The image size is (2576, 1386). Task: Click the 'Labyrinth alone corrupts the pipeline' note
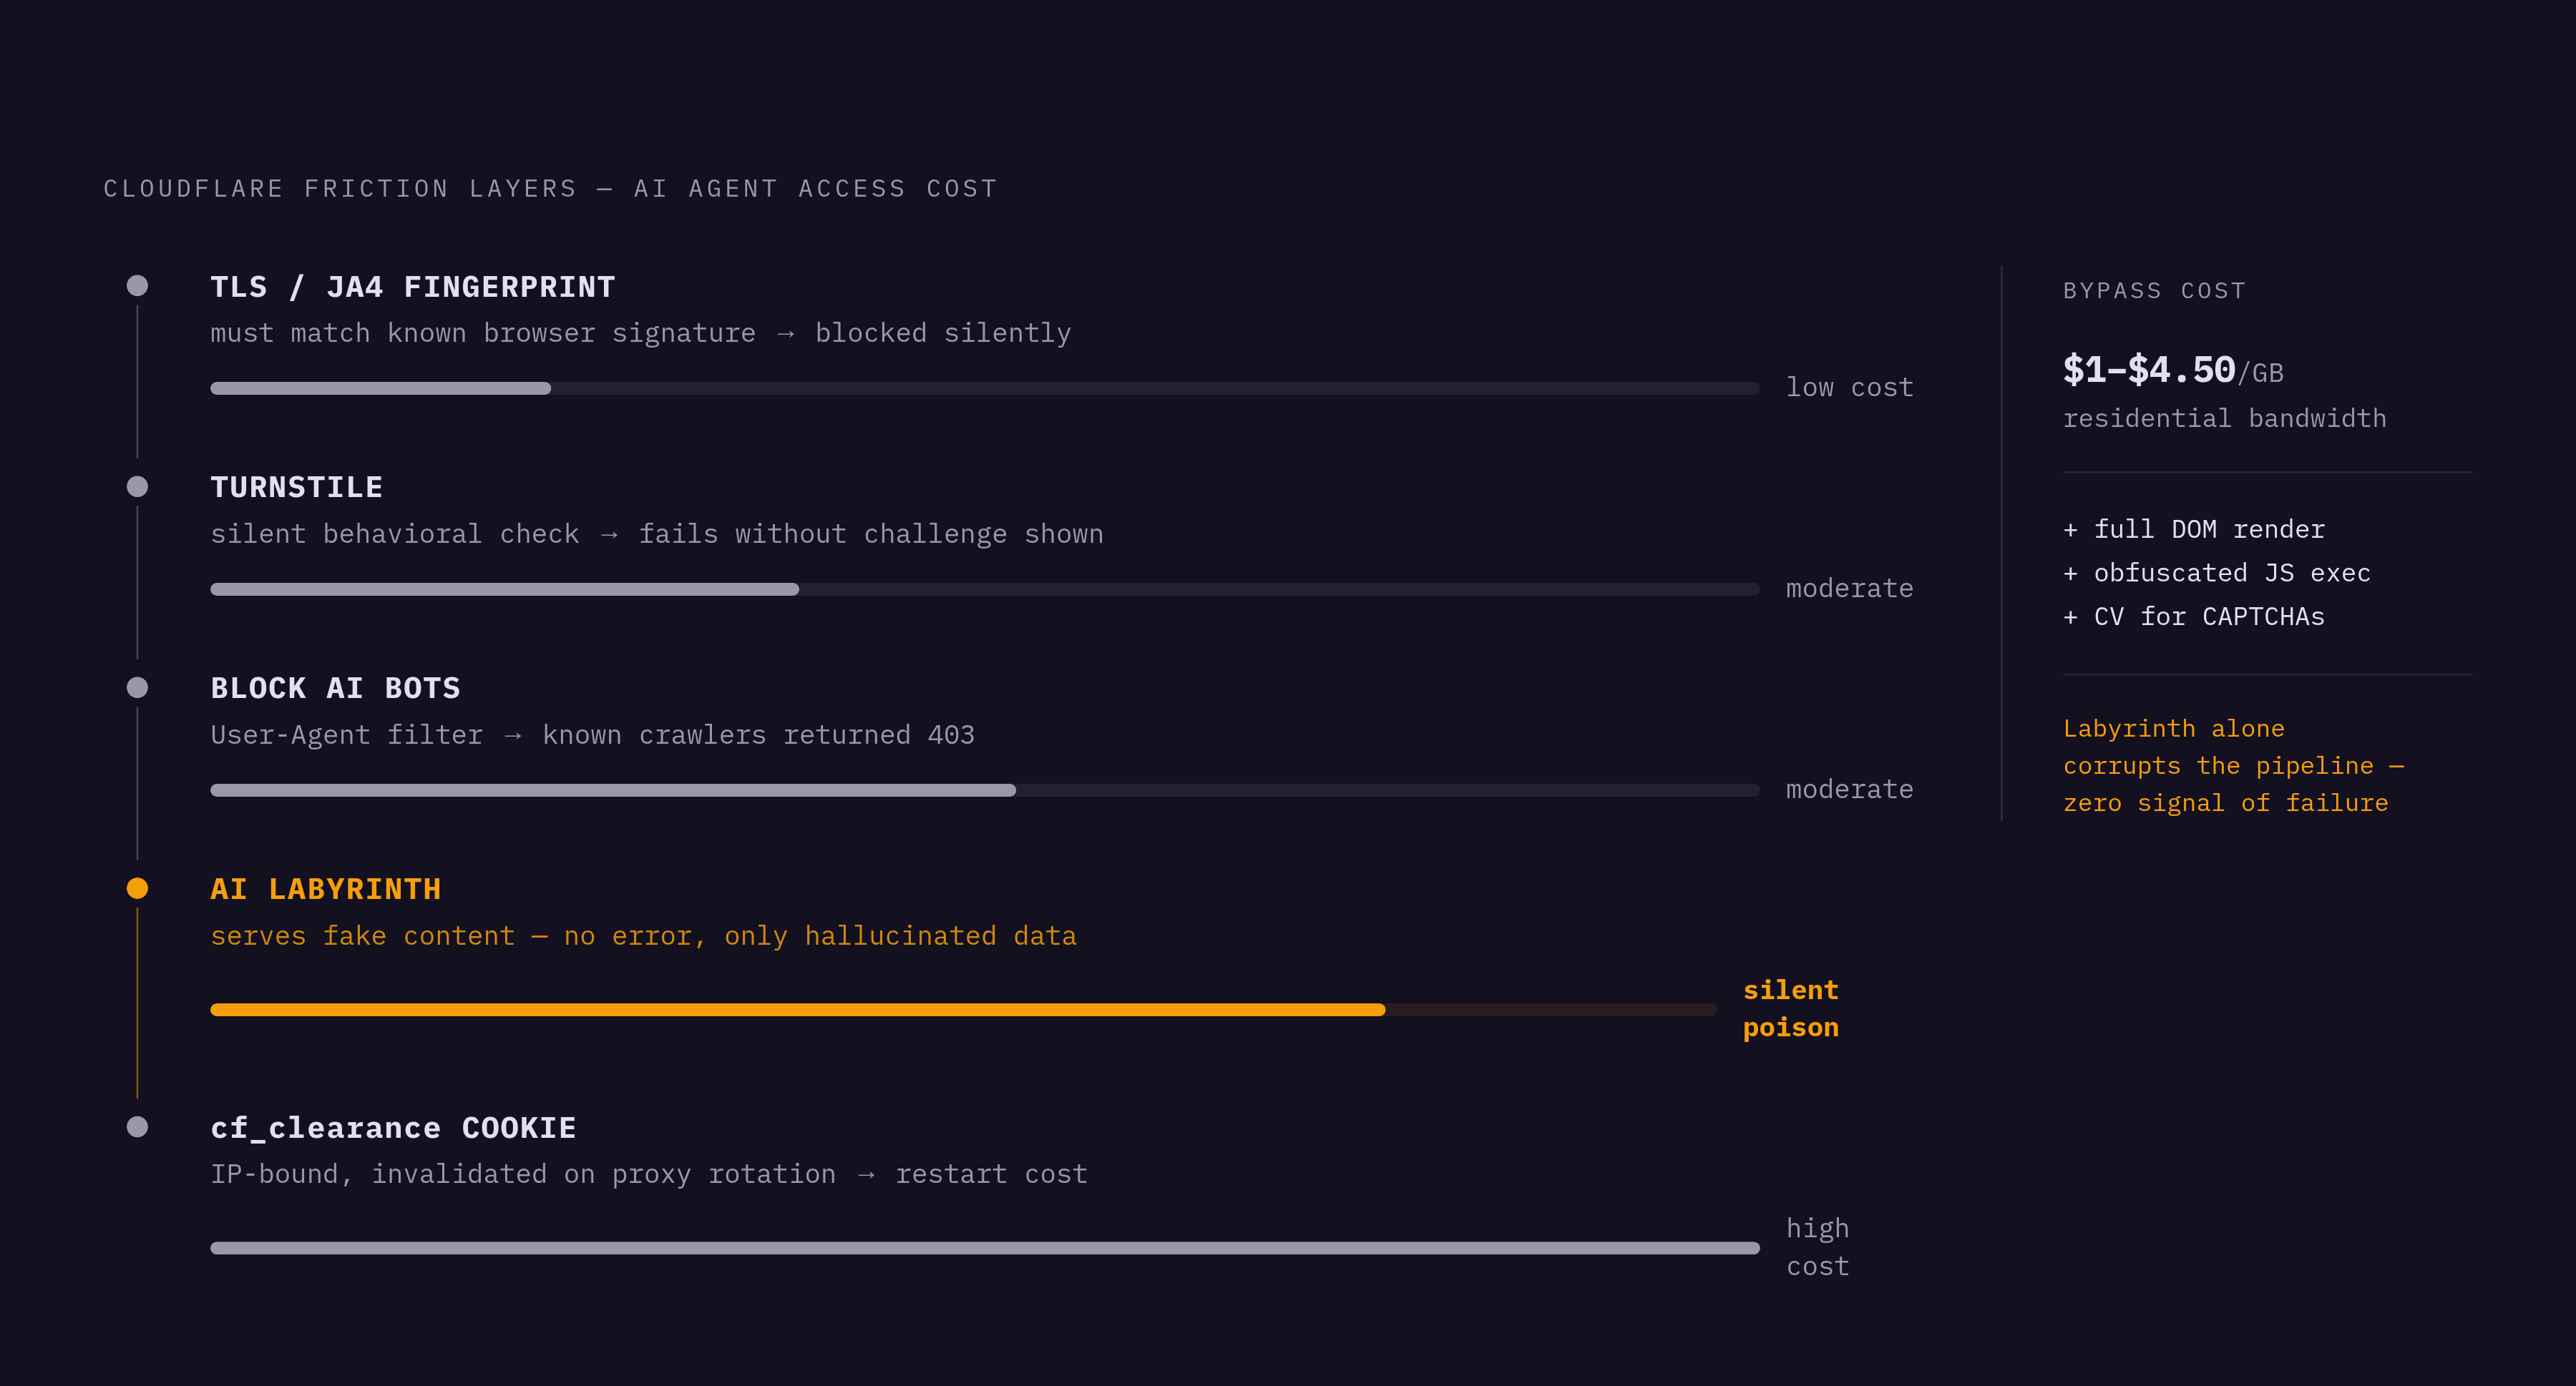(x=2234, y=767)
